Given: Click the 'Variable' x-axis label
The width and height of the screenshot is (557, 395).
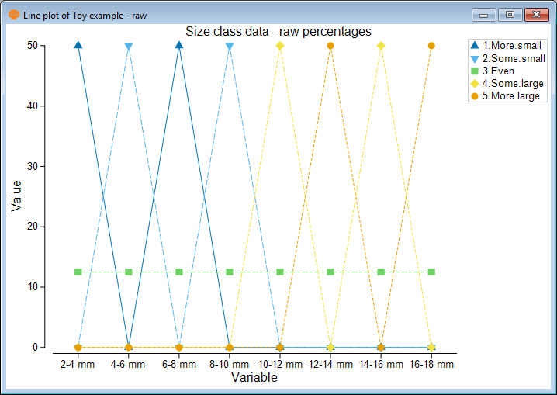Looking at the screenshot, I should pyautogui.click(x=254, y=378).
